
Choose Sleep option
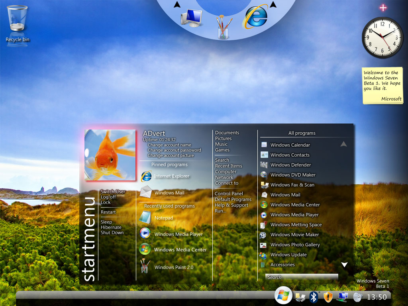[x=106, y=222]
